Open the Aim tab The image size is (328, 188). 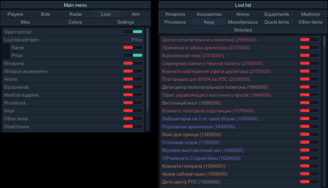click(135, 14)
